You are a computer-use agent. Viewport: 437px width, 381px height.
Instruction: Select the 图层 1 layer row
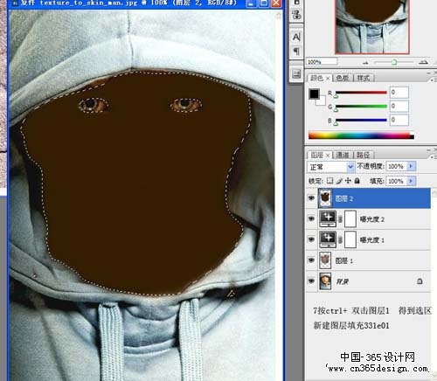point(368,260)
